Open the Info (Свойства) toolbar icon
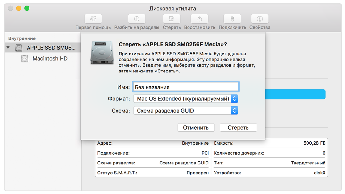Screen dimensions: 345x194 pyautogui.click(x=260, y=19)
